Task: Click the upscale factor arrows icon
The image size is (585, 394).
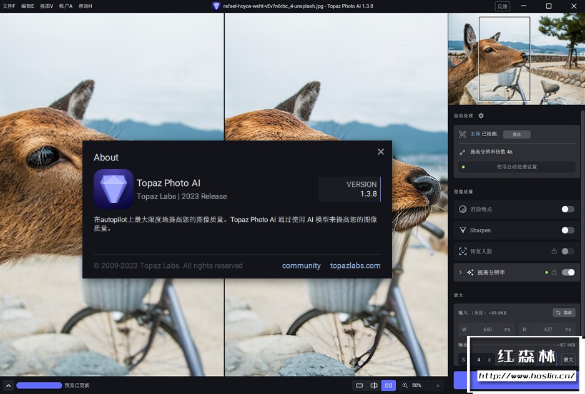Action: click(x=462, y=152)
